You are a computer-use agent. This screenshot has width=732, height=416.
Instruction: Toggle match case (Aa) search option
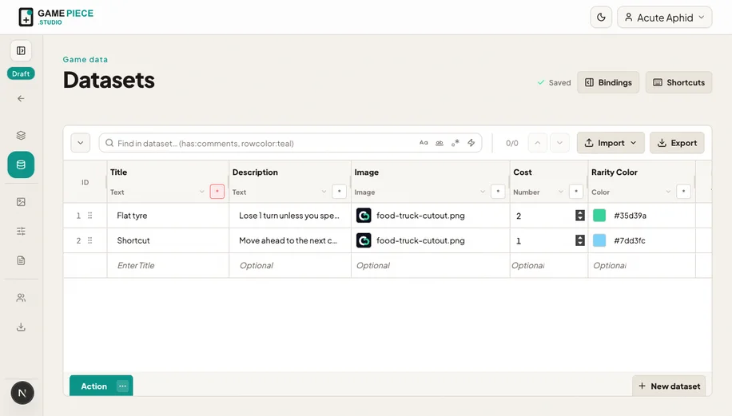click(x=424, y=143)
